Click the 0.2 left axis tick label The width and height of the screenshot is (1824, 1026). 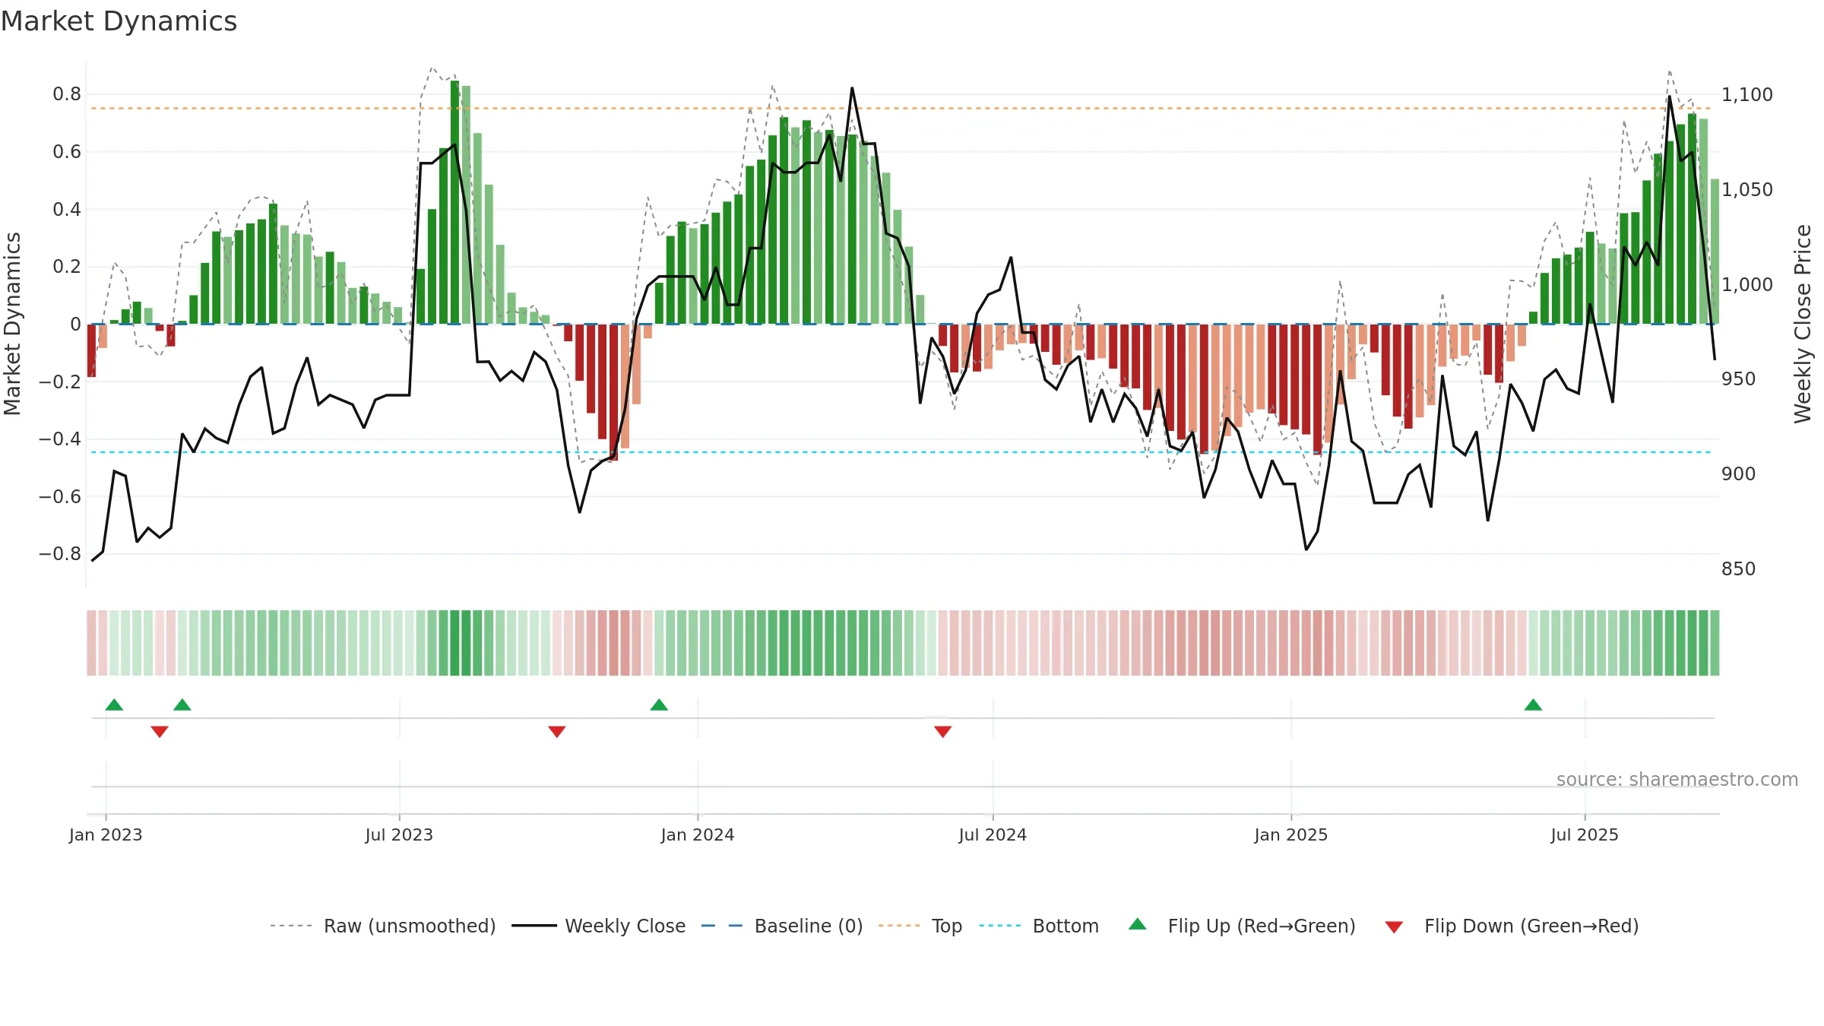point(67,267)
